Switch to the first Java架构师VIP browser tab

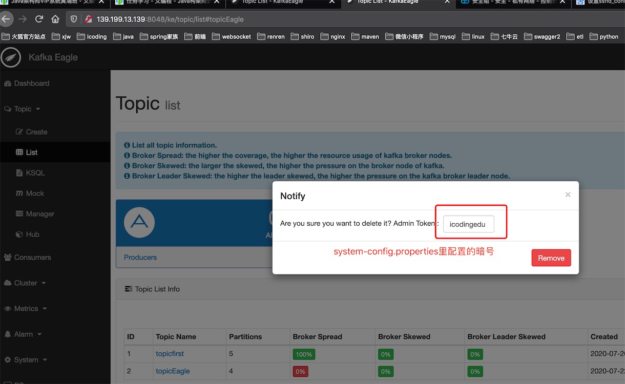coord(54,3)
